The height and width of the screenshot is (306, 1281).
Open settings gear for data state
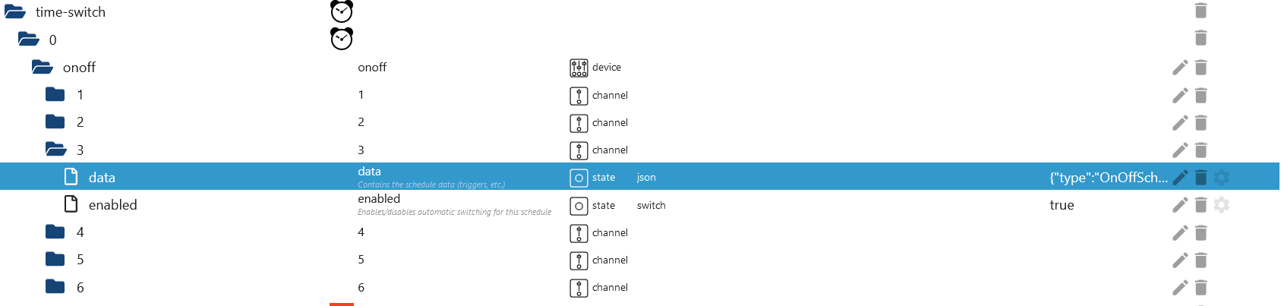[1221, 178]
